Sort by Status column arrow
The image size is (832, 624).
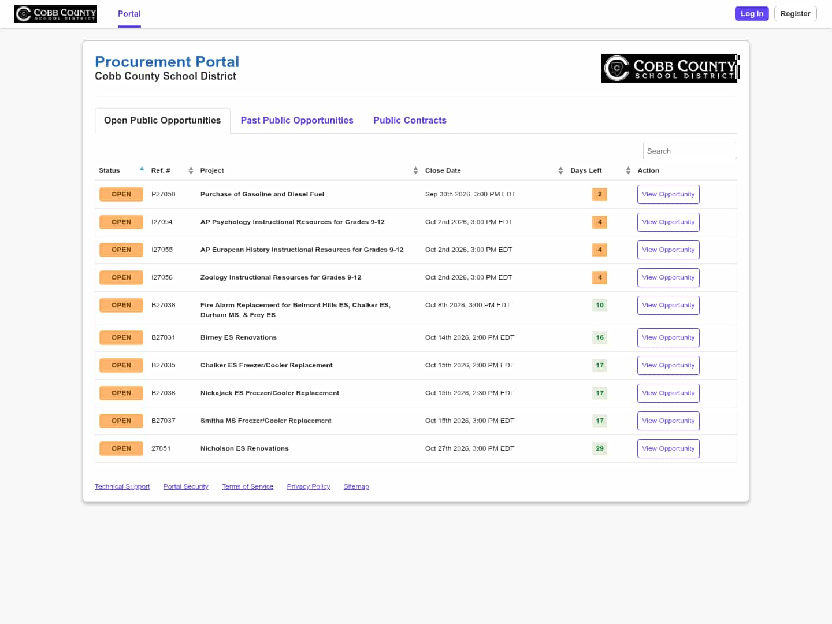pyautogui.click(x=142, y=169)
